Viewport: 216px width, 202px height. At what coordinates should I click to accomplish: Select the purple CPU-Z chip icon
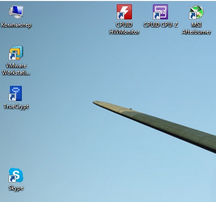160,12
